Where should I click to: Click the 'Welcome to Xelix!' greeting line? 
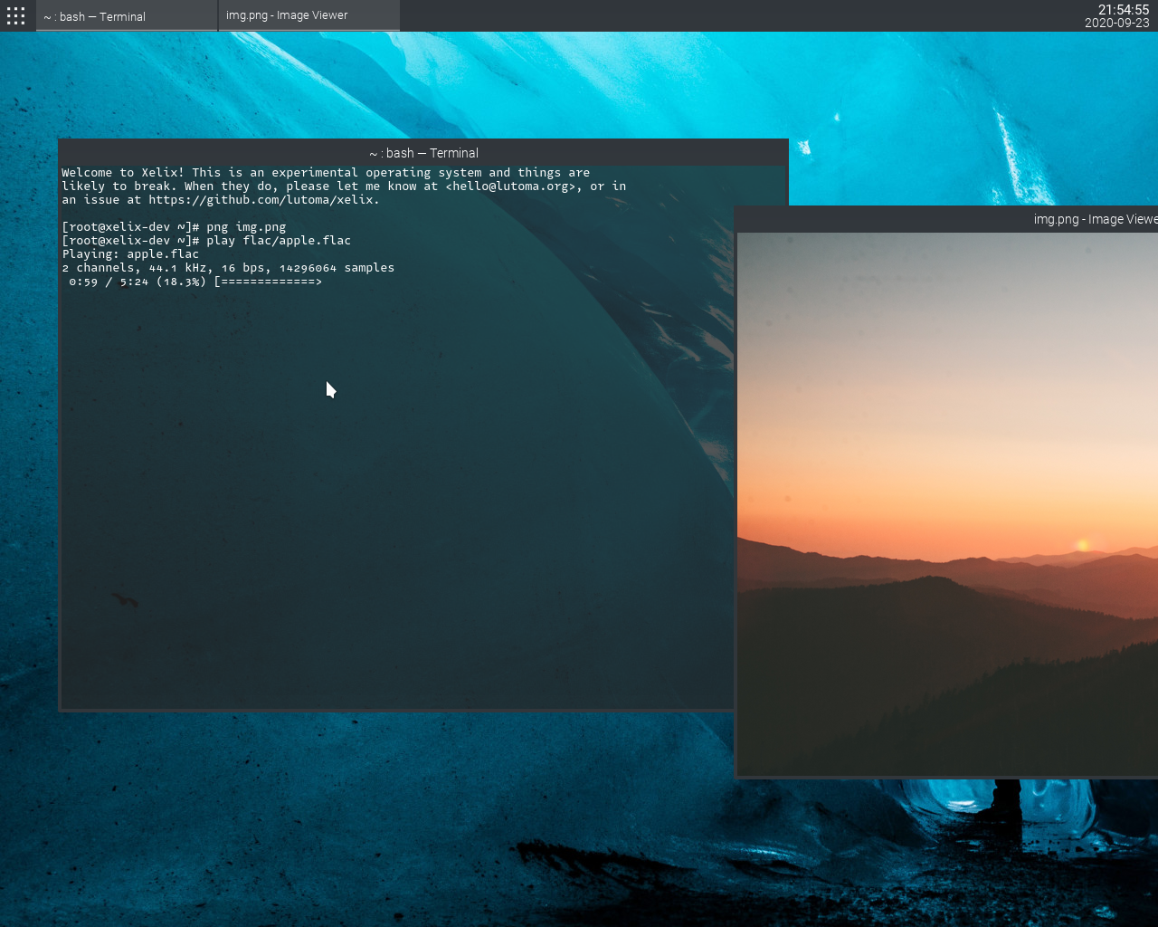coord(326,173)
